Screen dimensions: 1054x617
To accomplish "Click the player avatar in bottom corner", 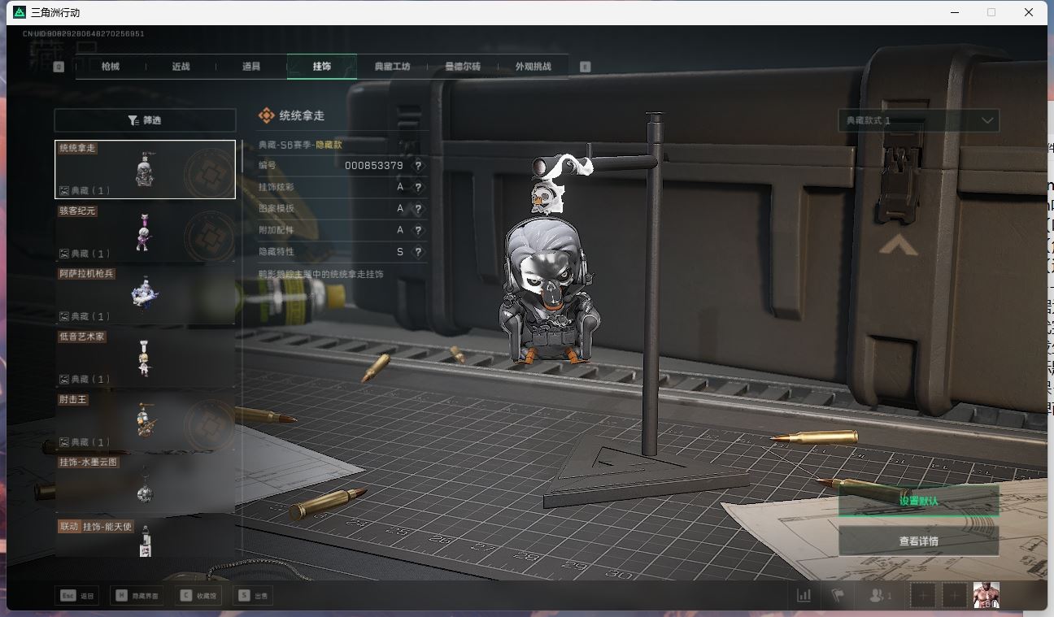I will [986, 596].
